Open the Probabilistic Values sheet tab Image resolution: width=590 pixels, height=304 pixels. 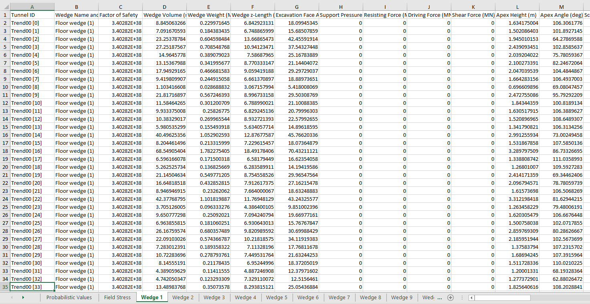(69, 297)
